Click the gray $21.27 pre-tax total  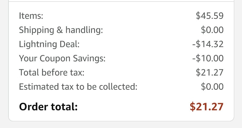[x=210, y=72]
